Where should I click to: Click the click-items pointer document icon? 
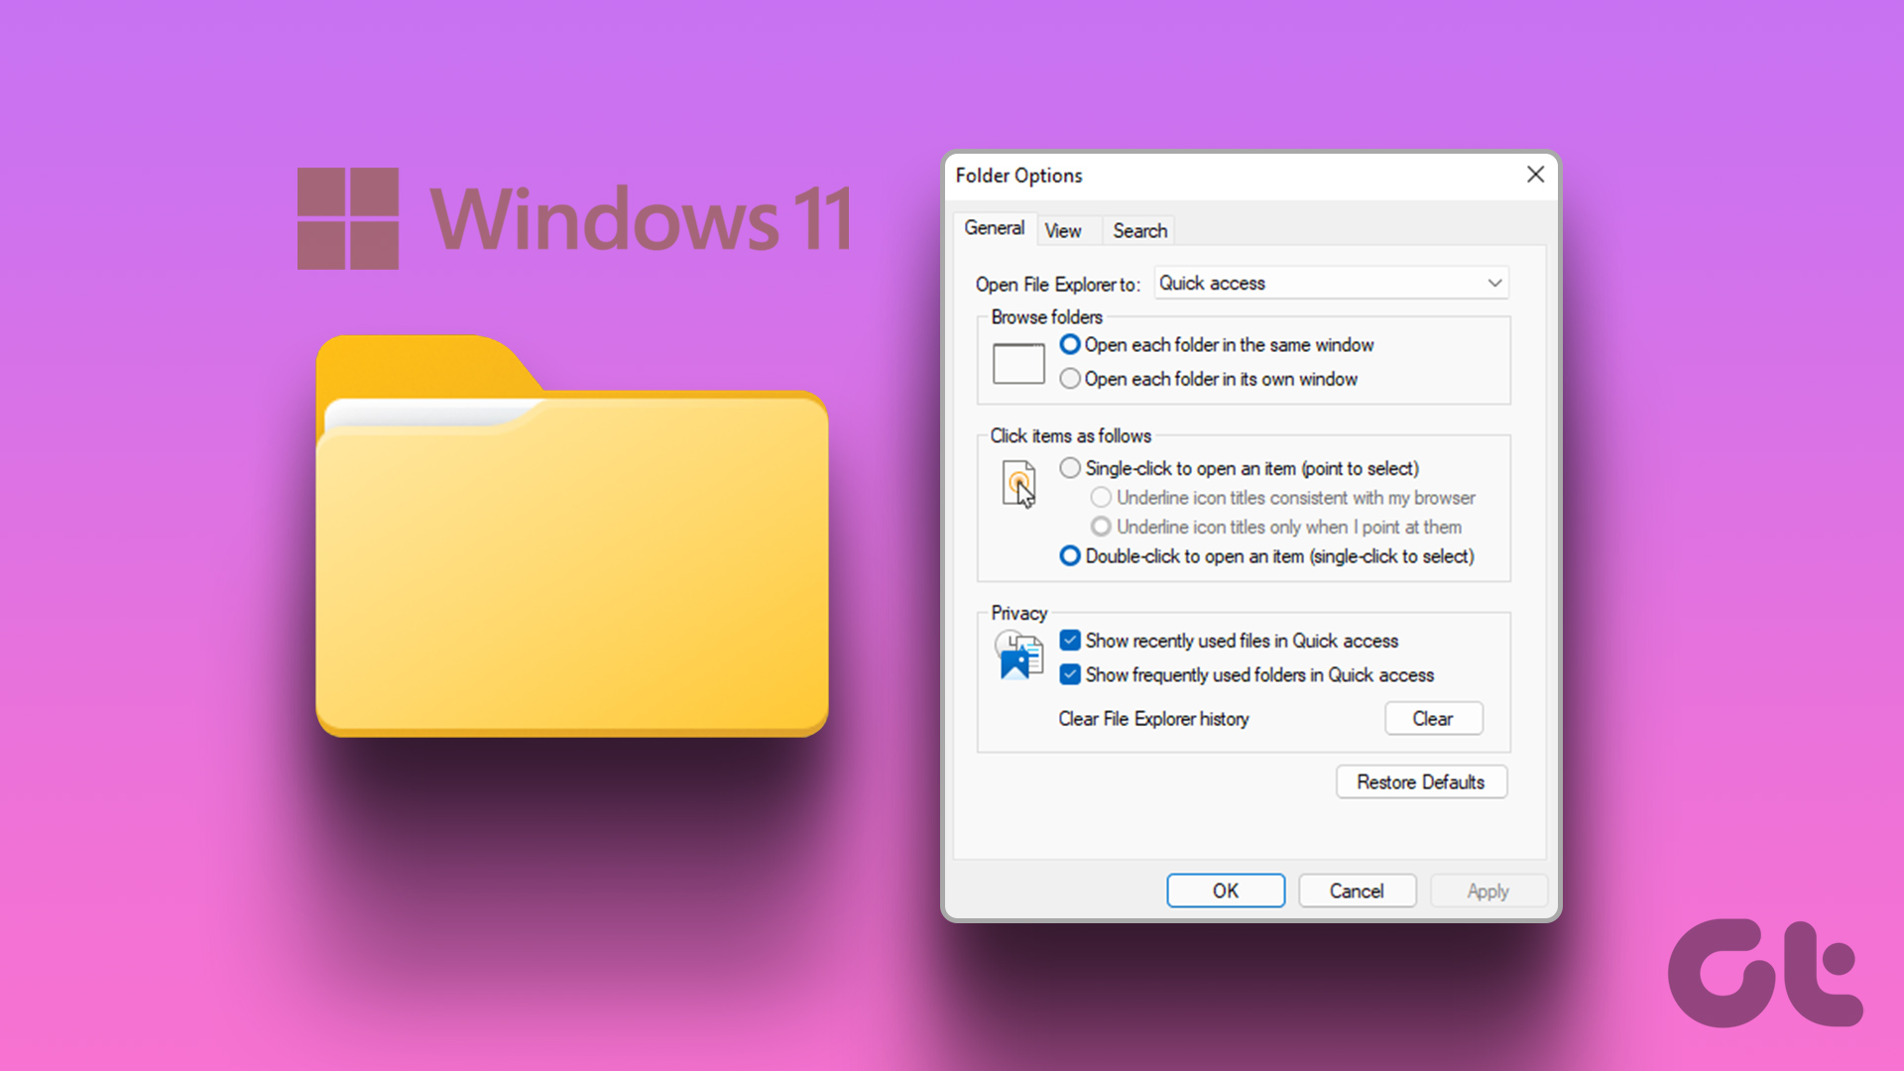1019,484
